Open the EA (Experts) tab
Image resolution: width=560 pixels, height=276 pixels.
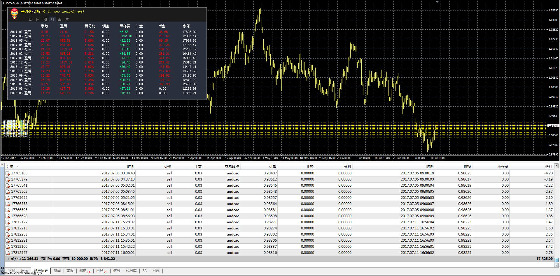144,271
